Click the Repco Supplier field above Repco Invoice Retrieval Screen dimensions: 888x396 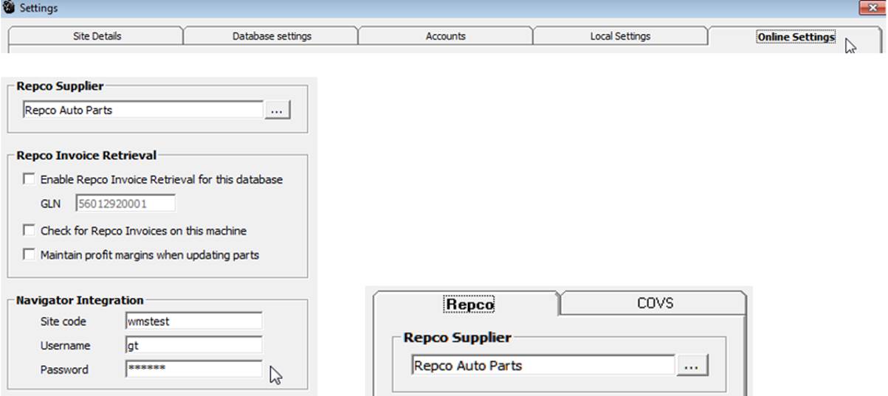[142, 111]
